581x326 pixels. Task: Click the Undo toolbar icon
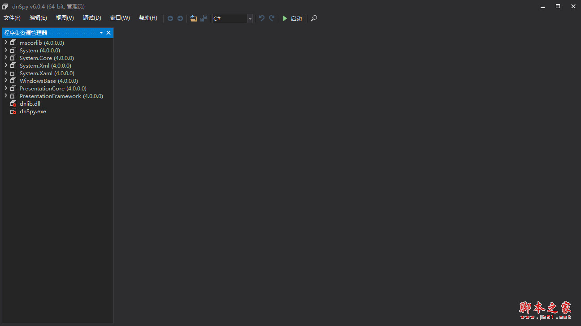[x=262, y=18]
